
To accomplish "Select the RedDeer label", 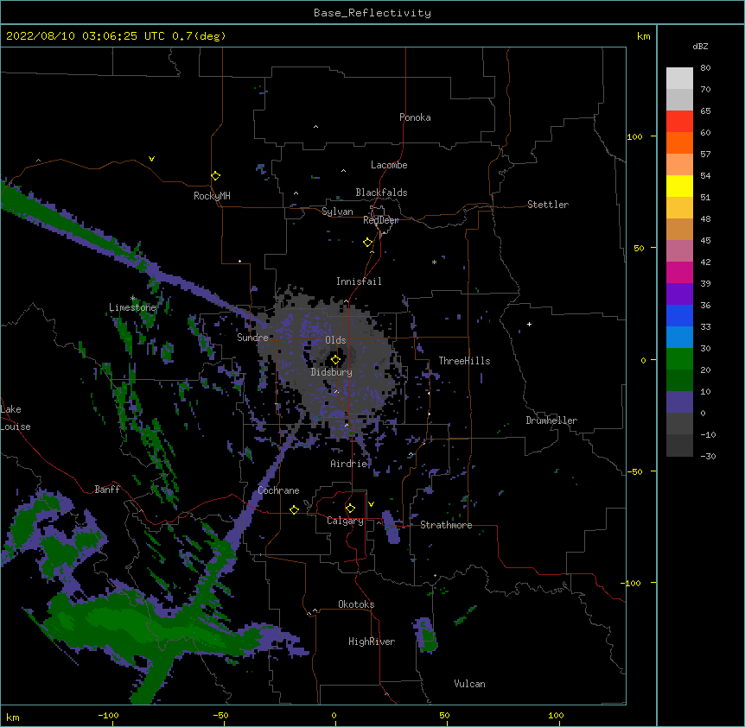I will [380, 220].
